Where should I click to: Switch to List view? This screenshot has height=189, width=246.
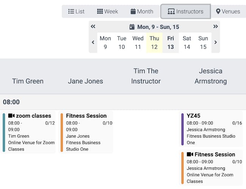(76, 11)
